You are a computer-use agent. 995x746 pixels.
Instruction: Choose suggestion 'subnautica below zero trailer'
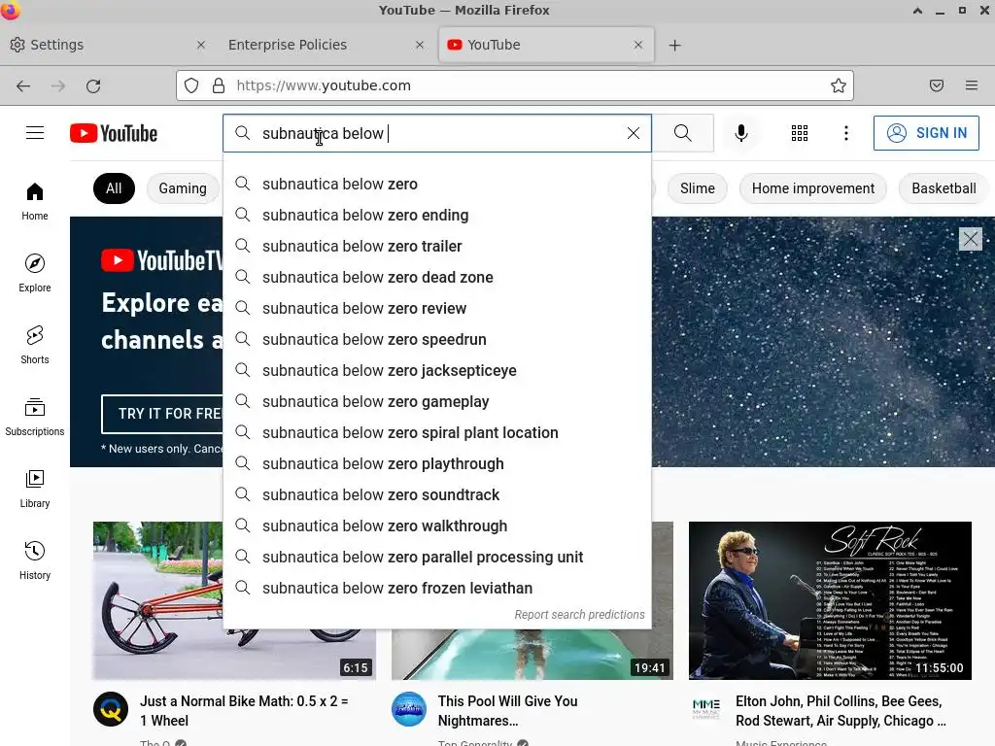click(x=437, y=246)
